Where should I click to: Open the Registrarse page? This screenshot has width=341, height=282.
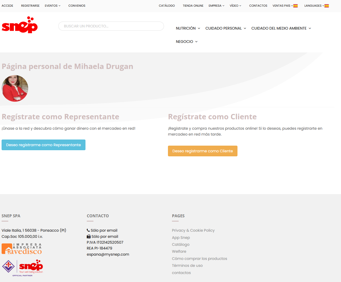pos(30,6)
